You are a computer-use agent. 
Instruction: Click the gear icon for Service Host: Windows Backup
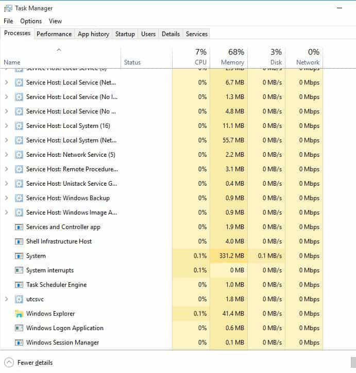tap(19, 198)
